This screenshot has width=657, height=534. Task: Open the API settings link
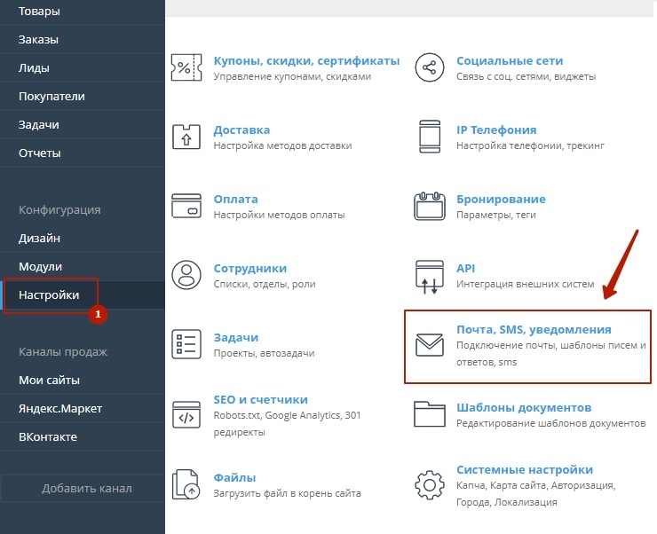coord(466,268)
